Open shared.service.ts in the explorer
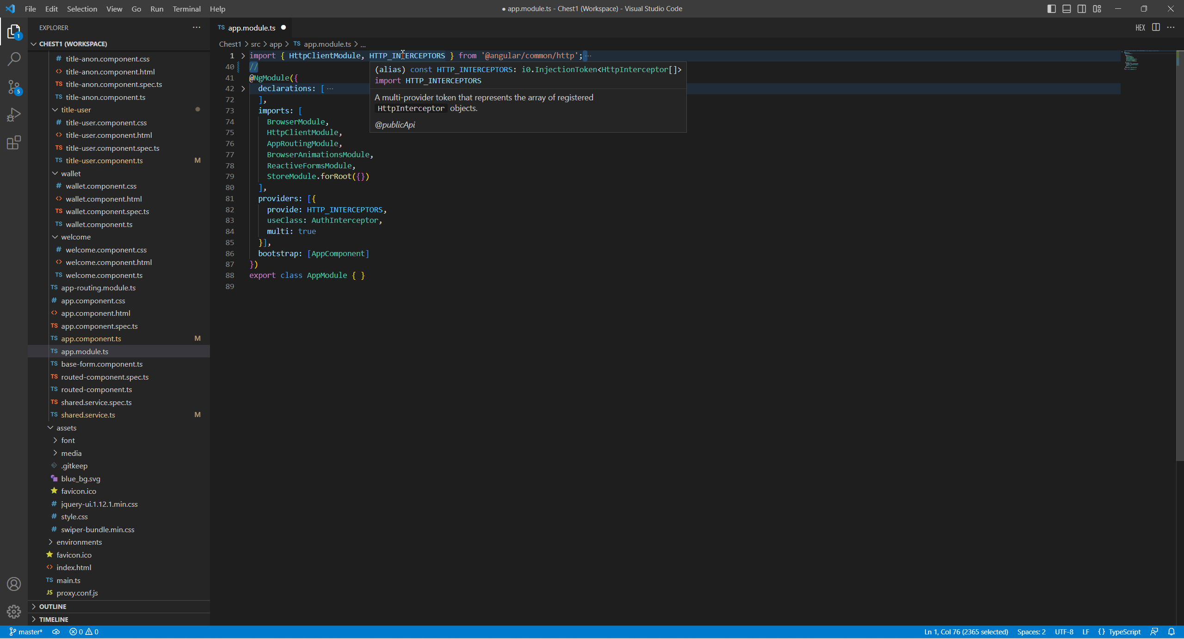This screenshot has height=639, width=1184. (x=88, y=415)
